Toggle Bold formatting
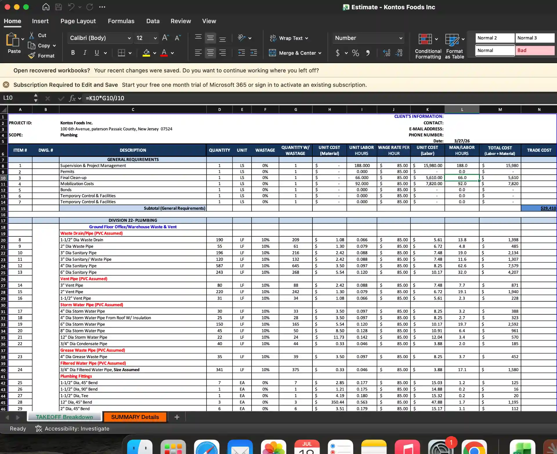The image size is (557, 454). click(73, 53)
